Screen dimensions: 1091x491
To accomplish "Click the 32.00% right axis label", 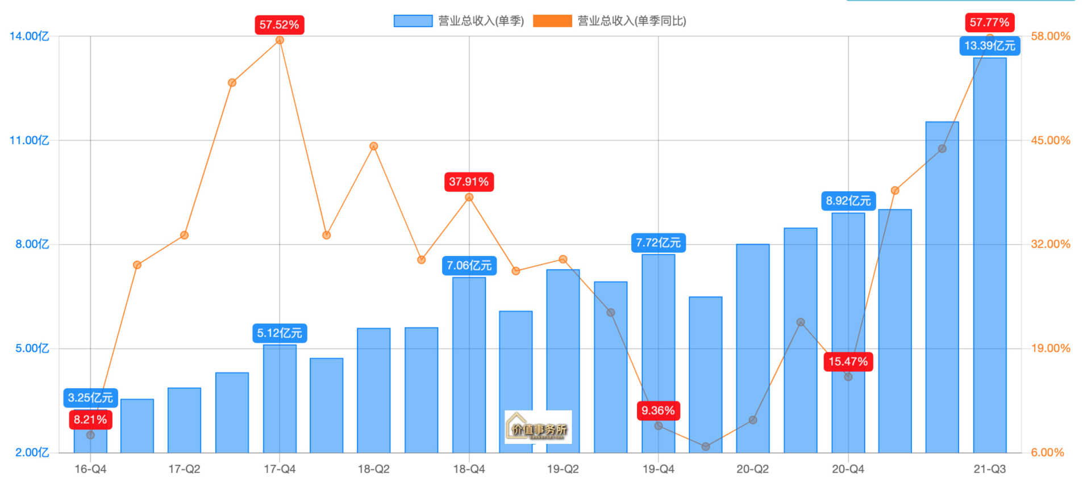I will pyautogui.click(x=1051, y=244).
